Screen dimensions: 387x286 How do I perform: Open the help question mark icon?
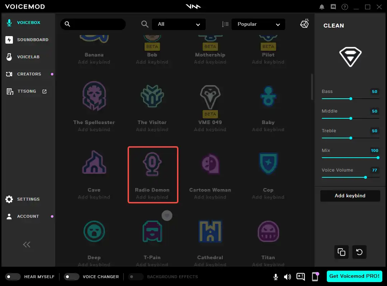point(345,7)
